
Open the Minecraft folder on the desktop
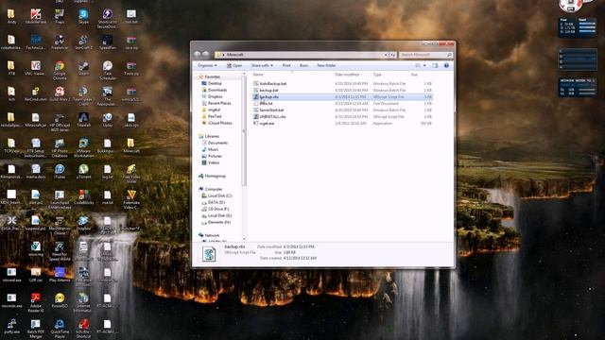tap(131, 145)
